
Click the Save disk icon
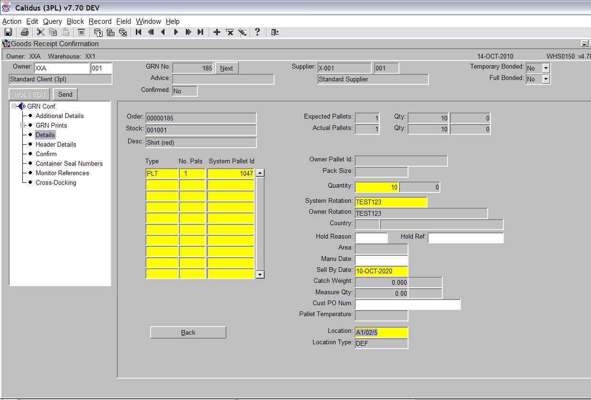click(x=8, y=32)
